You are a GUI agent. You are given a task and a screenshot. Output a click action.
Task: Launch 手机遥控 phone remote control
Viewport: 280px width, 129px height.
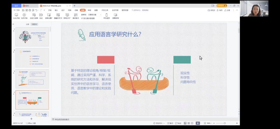click(107, 15)
